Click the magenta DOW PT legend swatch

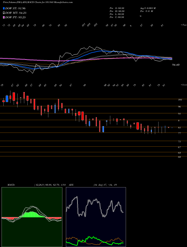pyautogui.click(x=4, y=17)
